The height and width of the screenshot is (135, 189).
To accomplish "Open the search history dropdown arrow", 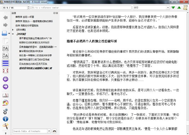I will [x=168, y=8].
